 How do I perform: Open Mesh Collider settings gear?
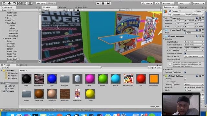point(203,76)
